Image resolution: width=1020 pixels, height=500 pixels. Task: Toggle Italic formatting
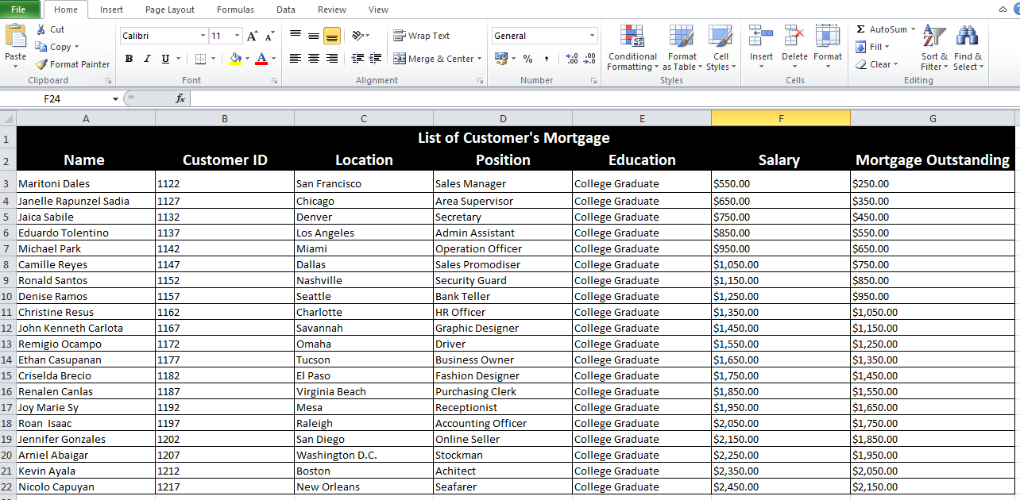(x=148, y=59)
